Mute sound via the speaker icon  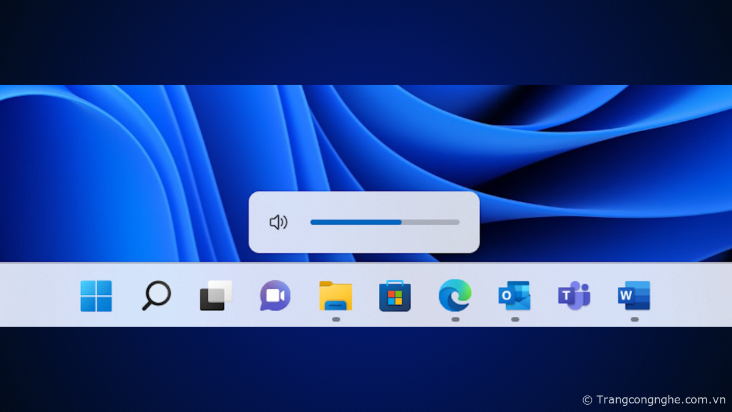coord(278,222)
